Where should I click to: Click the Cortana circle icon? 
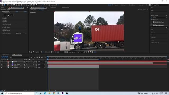36,93
